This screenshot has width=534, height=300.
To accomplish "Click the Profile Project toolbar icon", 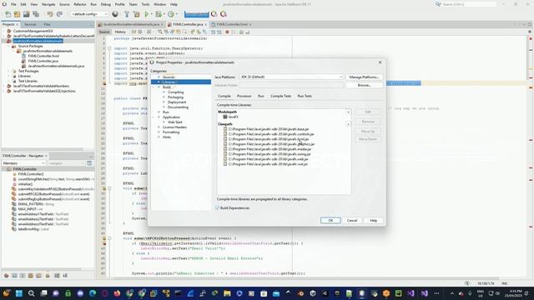I will tap(171, 14).
